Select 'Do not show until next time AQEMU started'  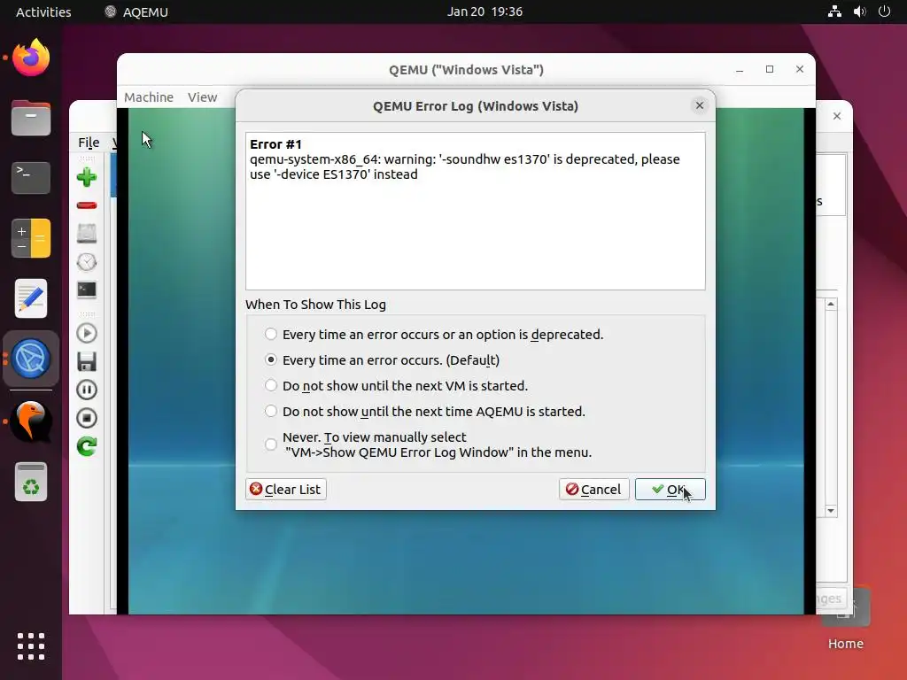271,411
